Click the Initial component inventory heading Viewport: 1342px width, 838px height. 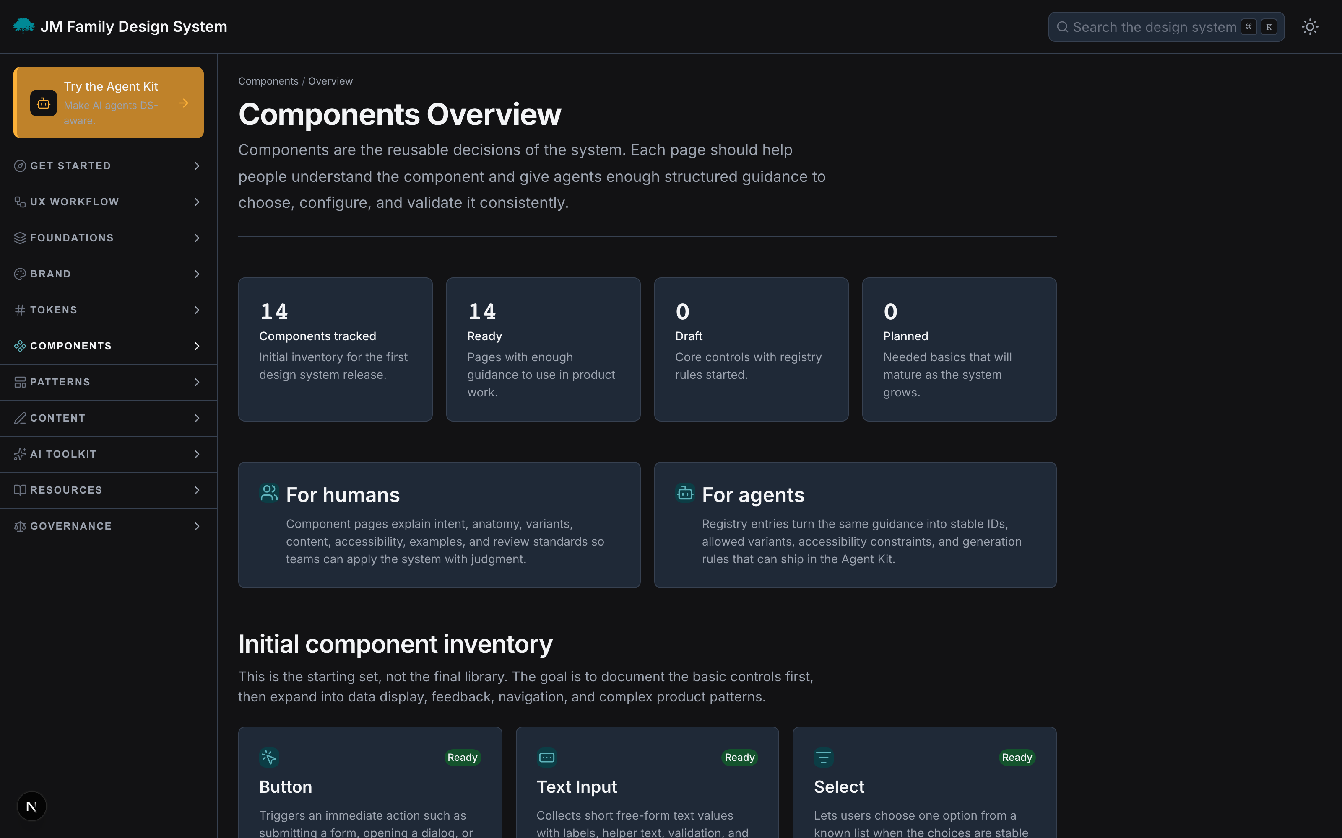click(395, 644)
